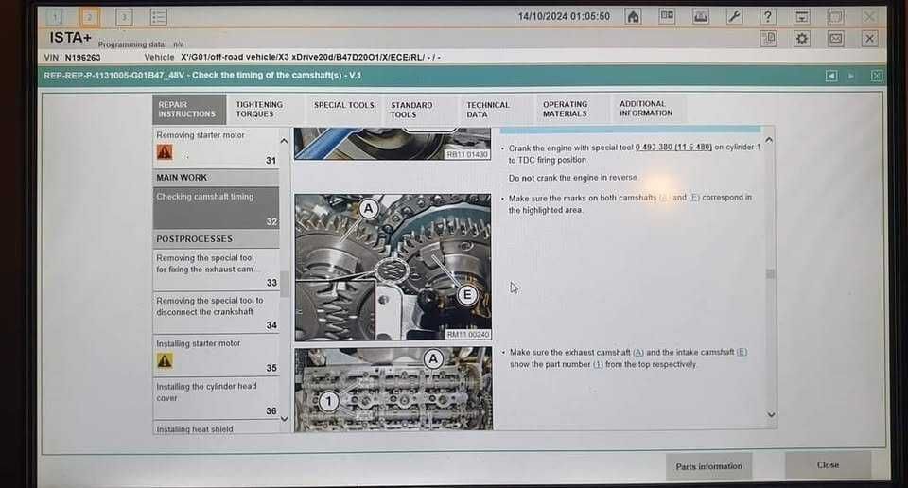Click the (A) reference in exhaust camshaft text
The width and height of the screenshot is (908, 488).
(x=638, y=352)
